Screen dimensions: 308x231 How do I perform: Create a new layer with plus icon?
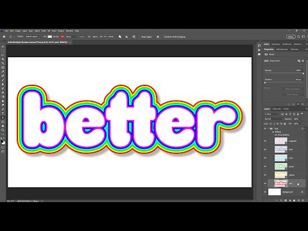298,200
